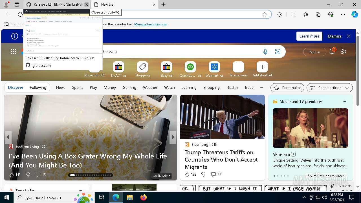Show more feed categories with the ellipsis

click(261, 87)
